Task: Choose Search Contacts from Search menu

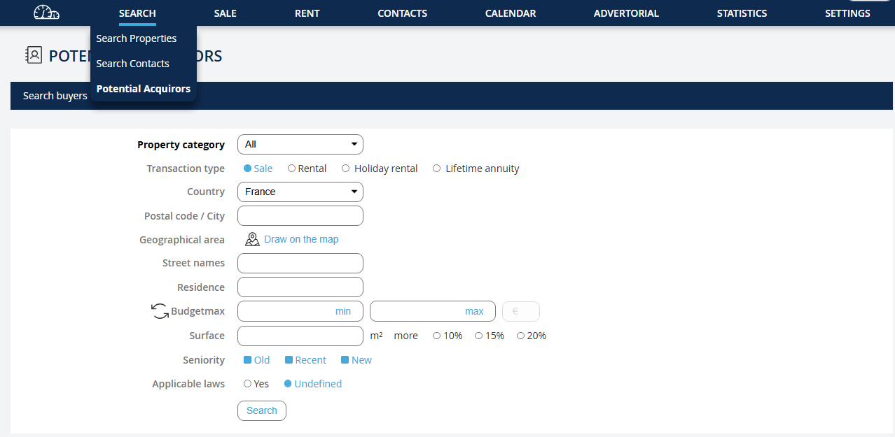Action: coord(133,64)
